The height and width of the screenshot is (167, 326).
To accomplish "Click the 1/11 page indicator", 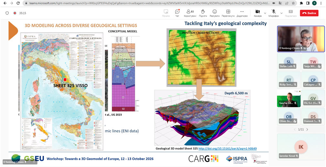I will click(301, 129).
